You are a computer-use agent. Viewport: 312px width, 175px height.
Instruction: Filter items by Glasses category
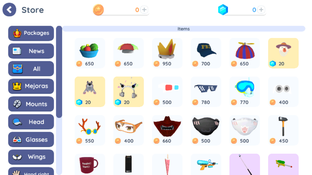pos(31,140)
